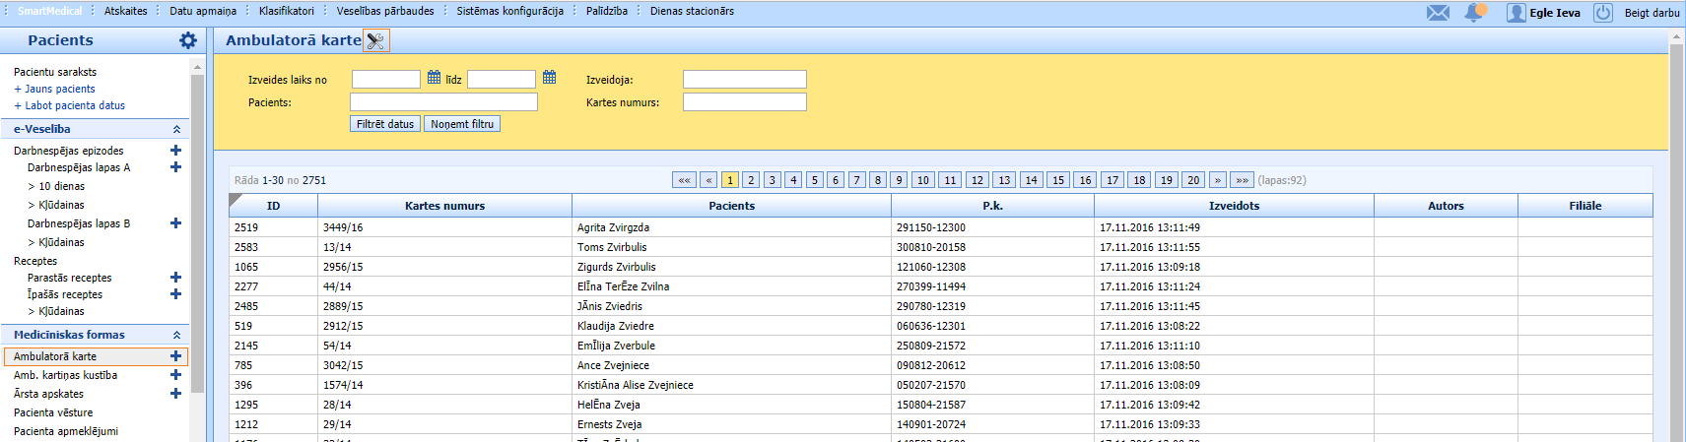Click tools icon next to Ambulatorā karte
The height and width of the screenshot is (442, 1686).
click(375, 40)
